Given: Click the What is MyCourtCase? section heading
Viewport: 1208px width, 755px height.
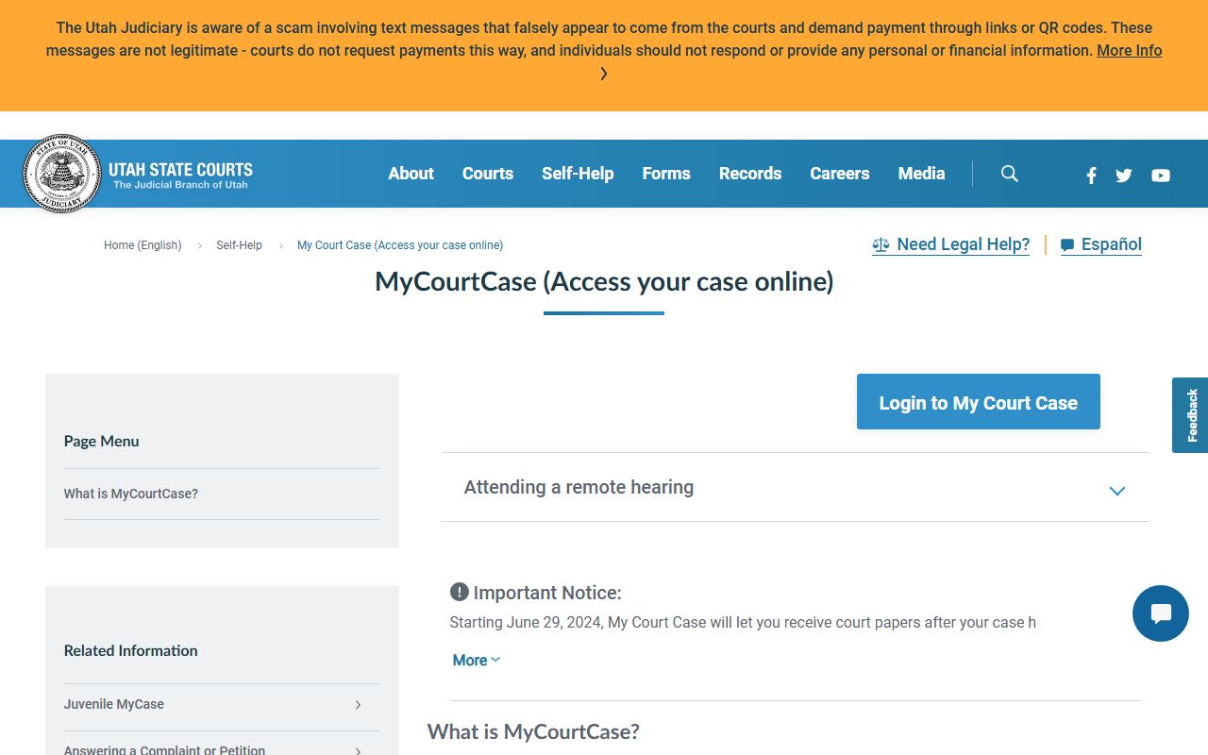Looking at the screenshot, I should click(533, 731).
